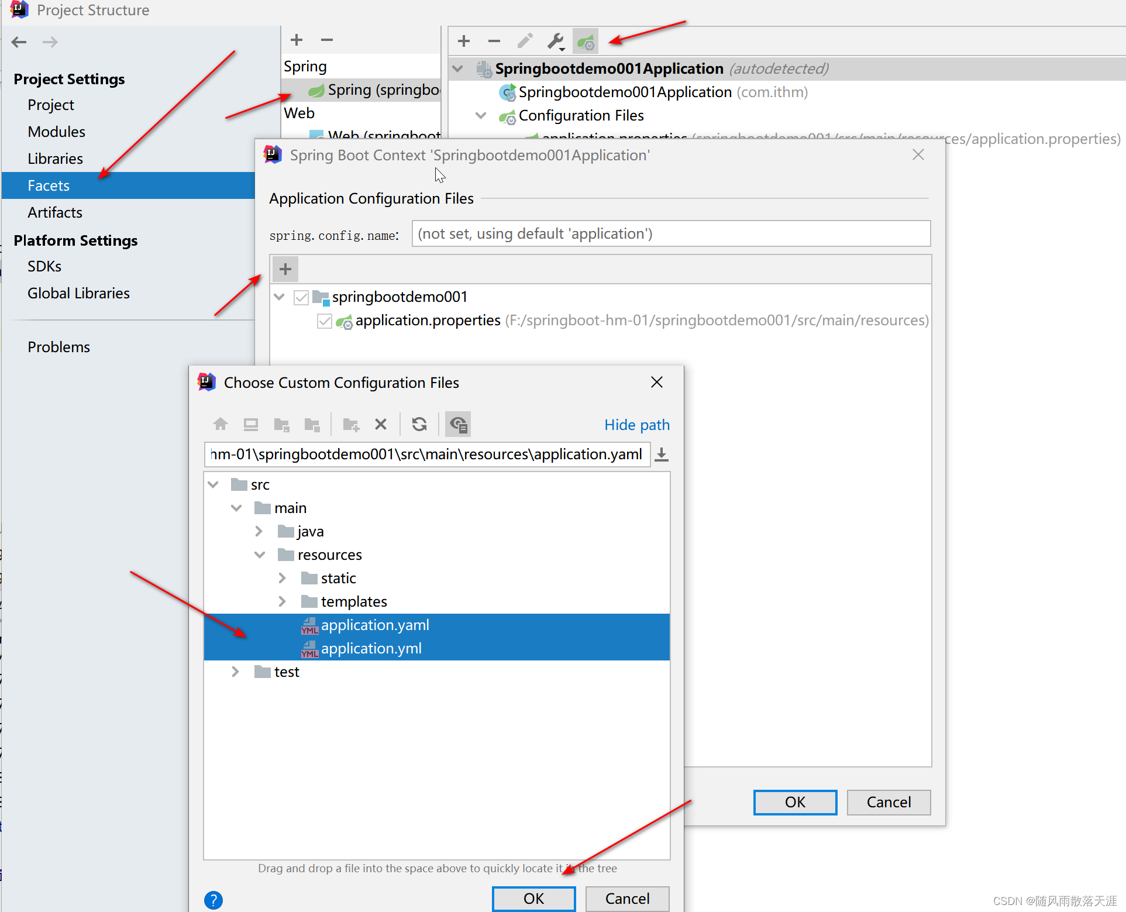This screenshot has height=912, width=1126.
Task: Select the Web facet group
Action: (299, 113)
